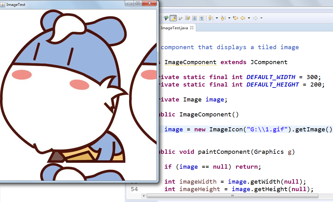
Task: Open Next Annotation dropdown arrow
Action: 217,18
